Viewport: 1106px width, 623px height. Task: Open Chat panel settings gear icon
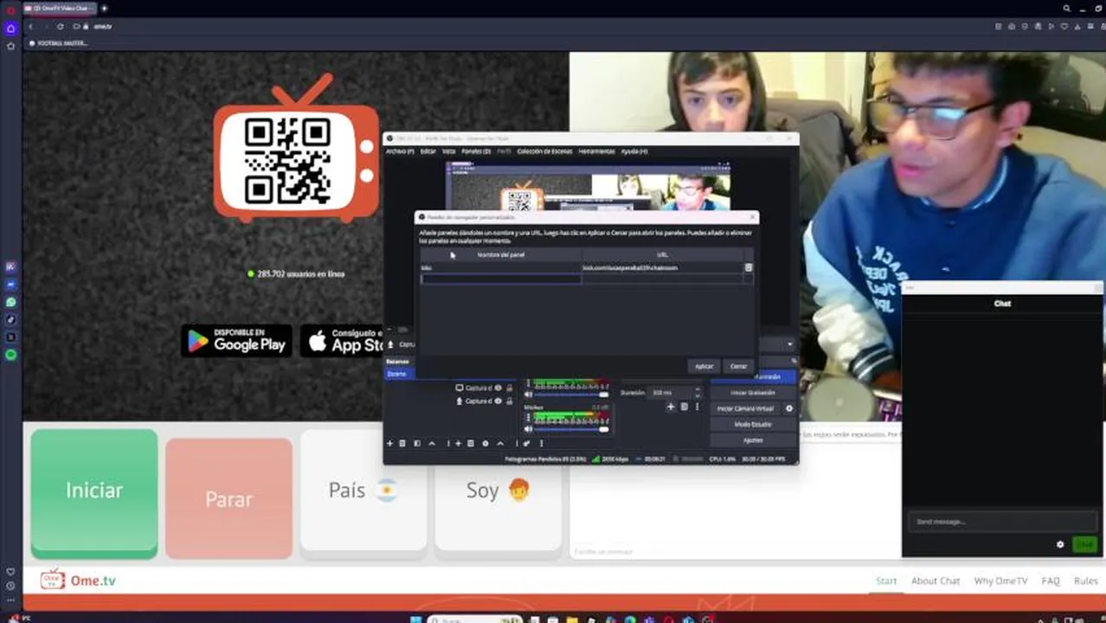[1060, 544]
